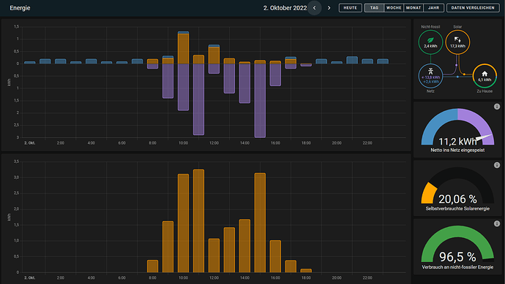Click Verbrauch an nicht-fossiler Energie label
Screen dimensions: 505x284
[457, 267]
